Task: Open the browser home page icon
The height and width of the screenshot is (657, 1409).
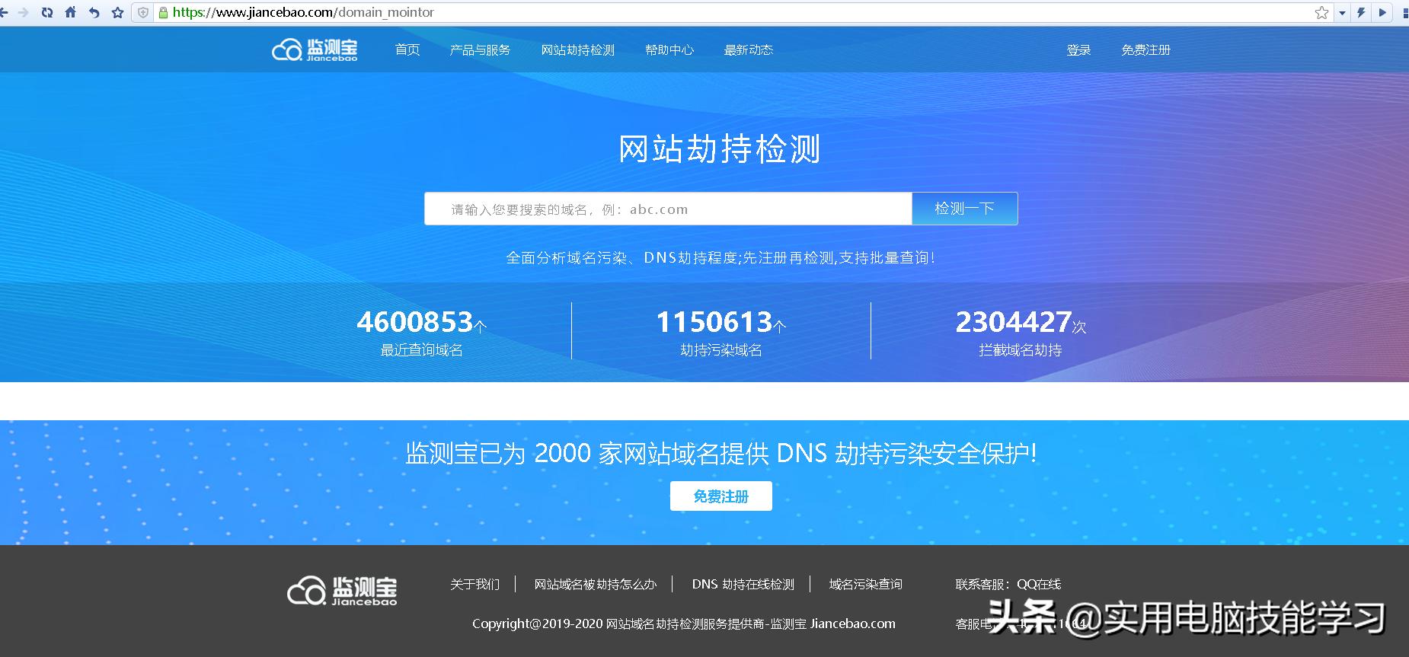Action: click(x=71, y=12)
